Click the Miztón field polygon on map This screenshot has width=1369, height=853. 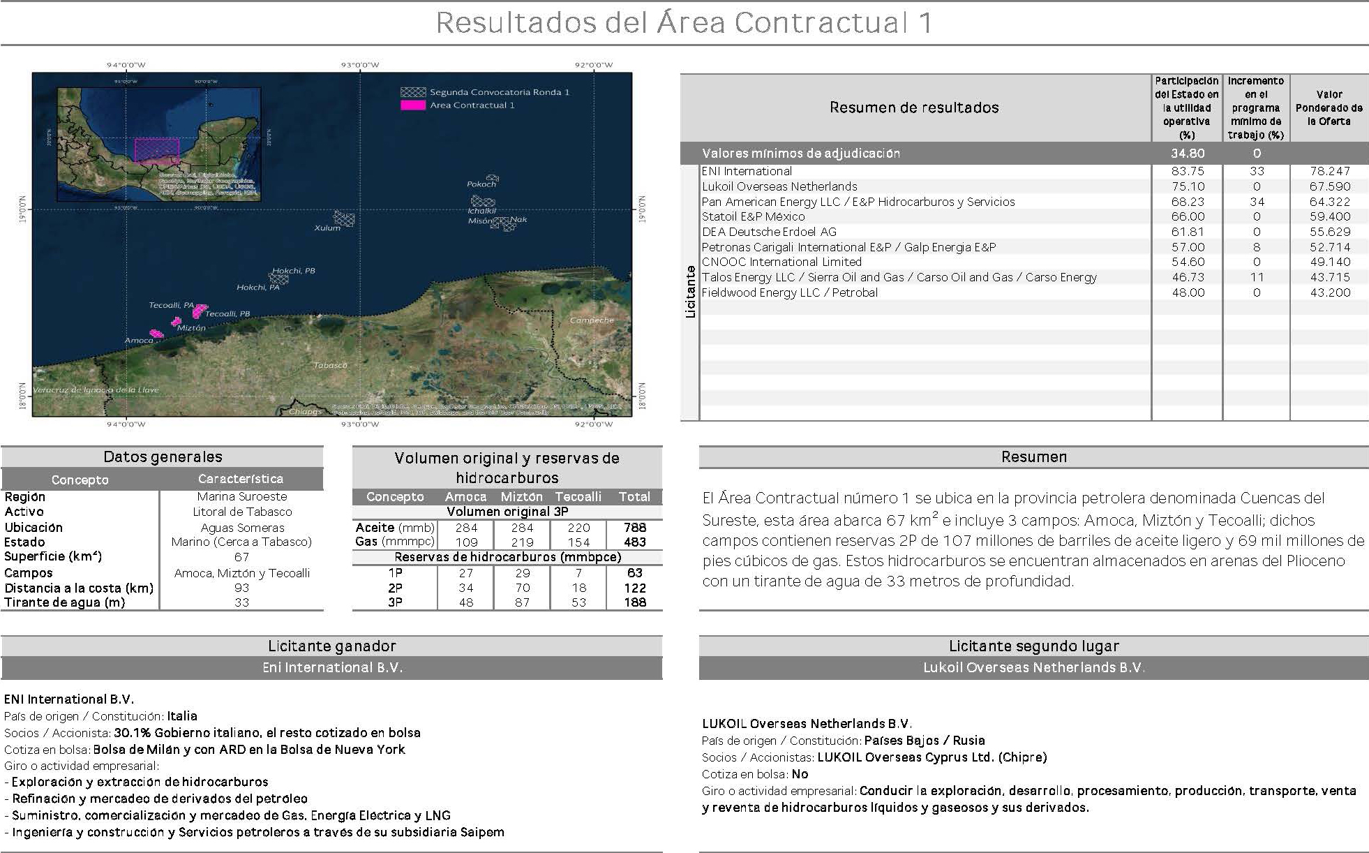(177, 322)
